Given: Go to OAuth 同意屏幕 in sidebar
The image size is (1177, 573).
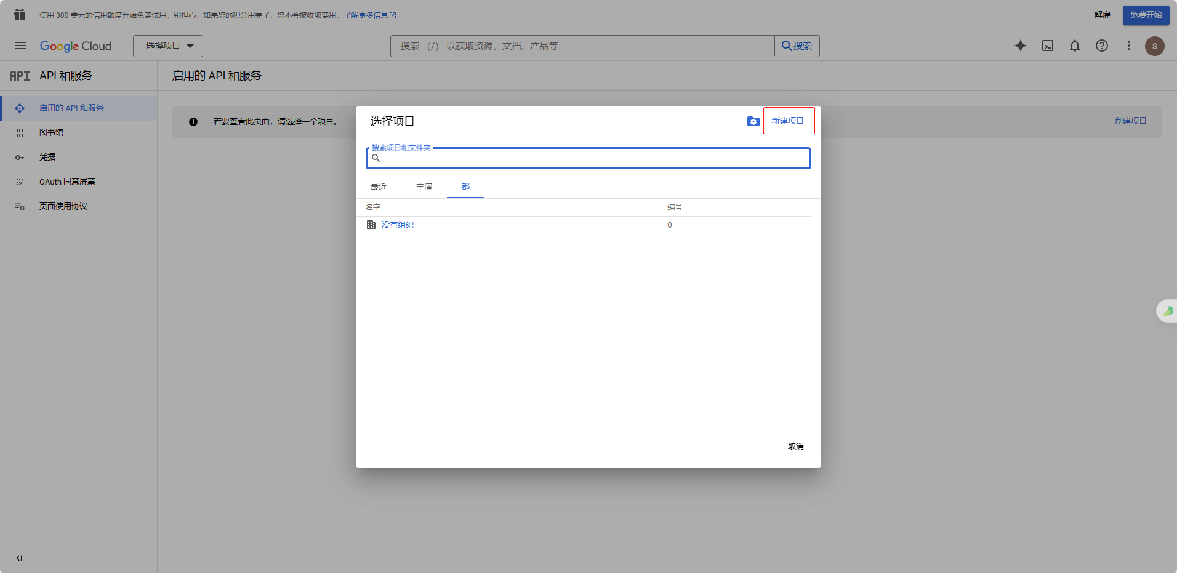Looking at the screenshot, I should pos(67,182).
